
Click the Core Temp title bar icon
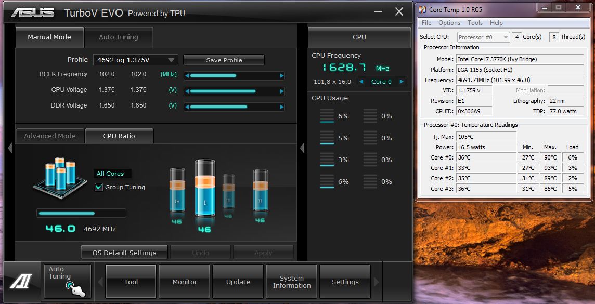click(422, 9)
